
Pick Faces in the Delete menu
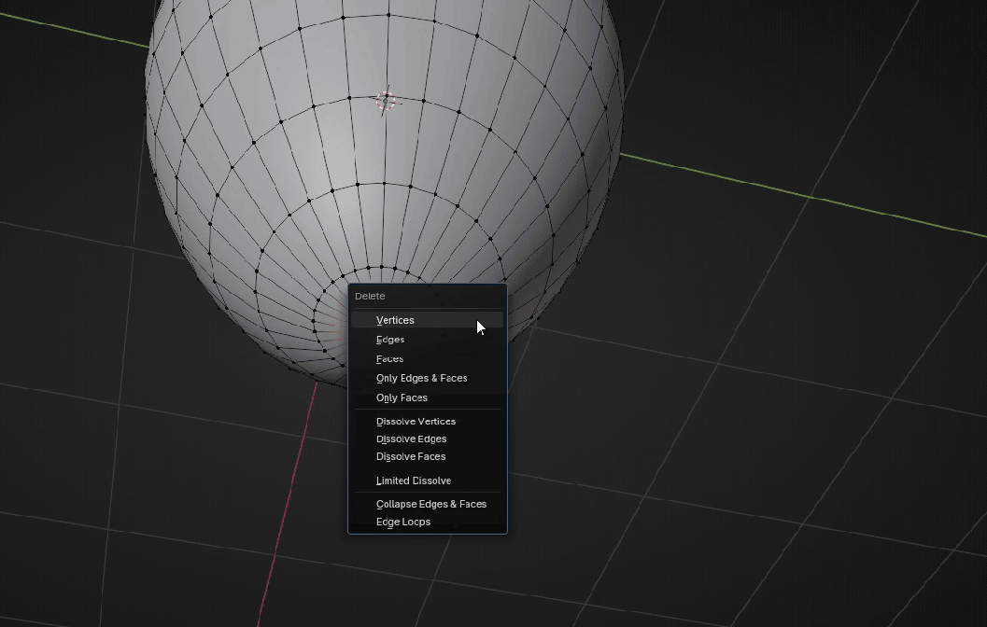(389, 359)
